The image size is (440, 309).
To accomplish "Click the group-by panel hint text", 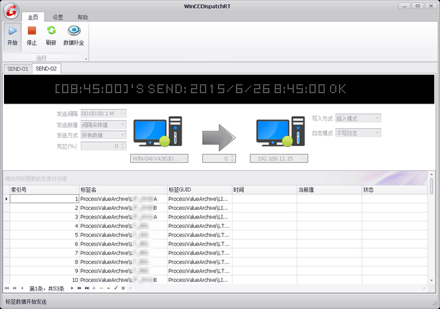I will 36,178.
